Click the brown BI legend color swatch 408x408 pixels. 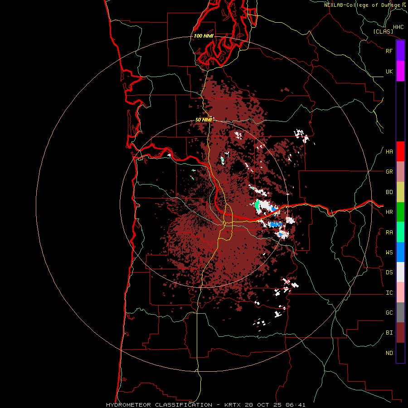point(400,333)
